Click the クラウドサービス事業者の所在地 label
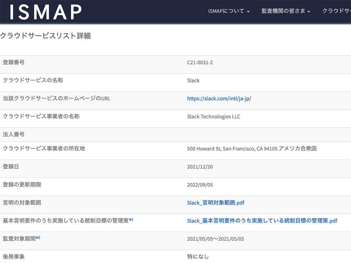Screen dimensions: 351x263 [44, 149]
